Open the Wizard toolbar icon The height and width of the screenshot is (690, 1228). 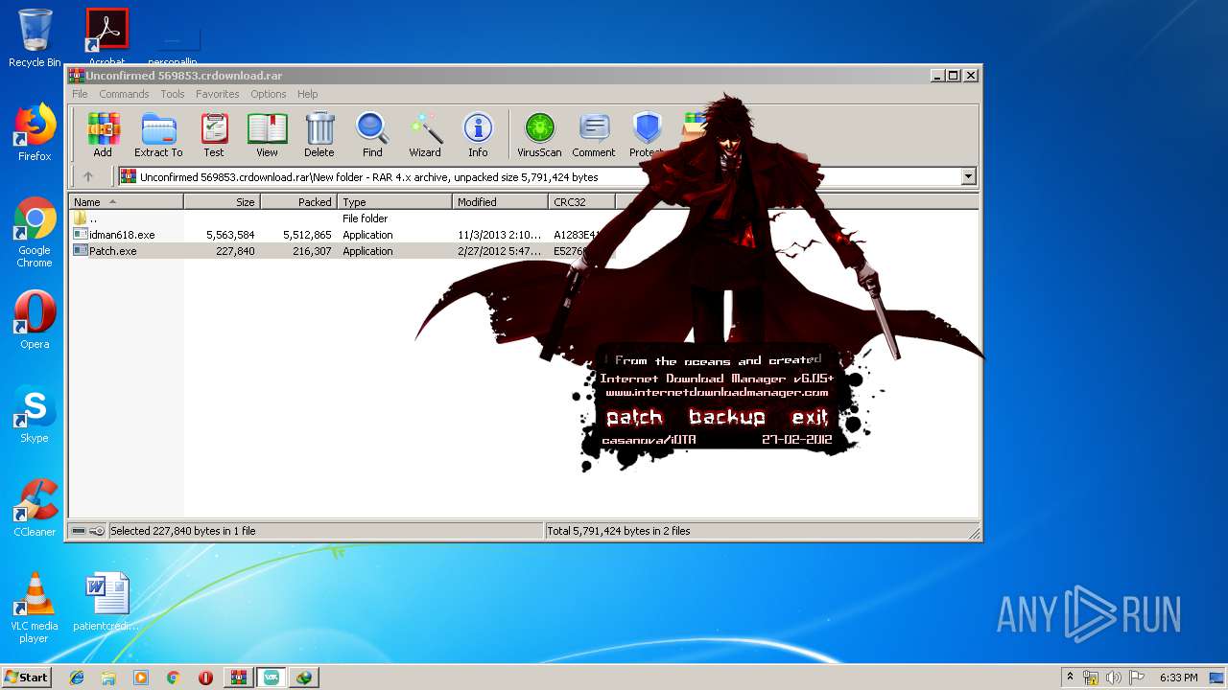tap(425, 135)
